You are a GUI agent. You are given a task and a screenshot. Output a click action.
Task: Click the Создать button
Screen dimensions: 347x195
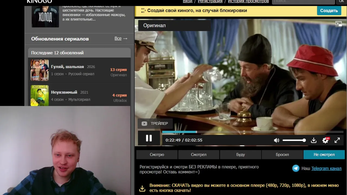[x=329, y=11]
